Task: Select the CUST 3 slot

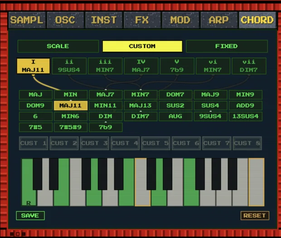Action: click(95, 143)
